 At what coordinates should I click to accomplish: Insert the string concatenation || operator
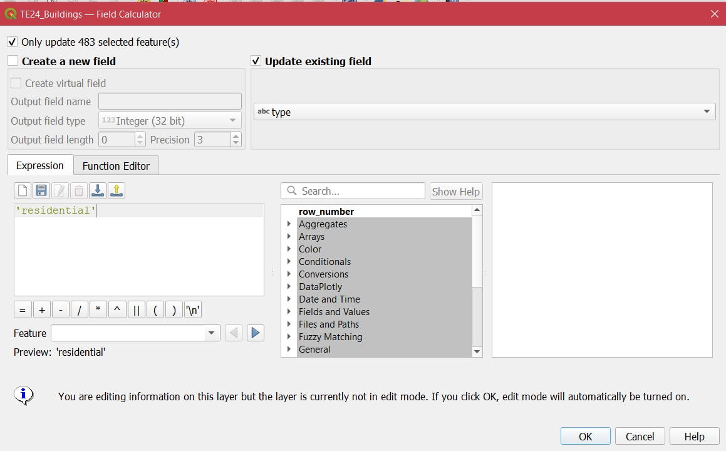point(136,310)
